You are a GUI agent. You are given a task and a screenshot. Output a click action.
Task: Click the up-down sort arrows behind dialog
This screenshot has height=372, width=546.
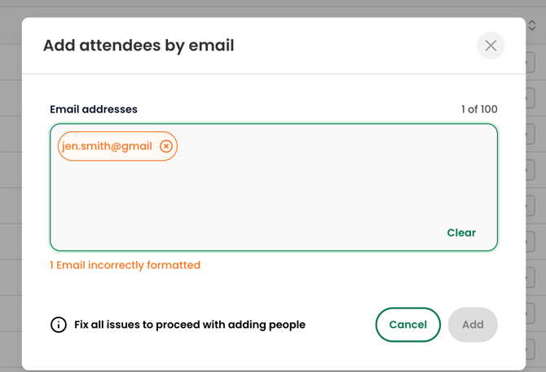(531, 25)
